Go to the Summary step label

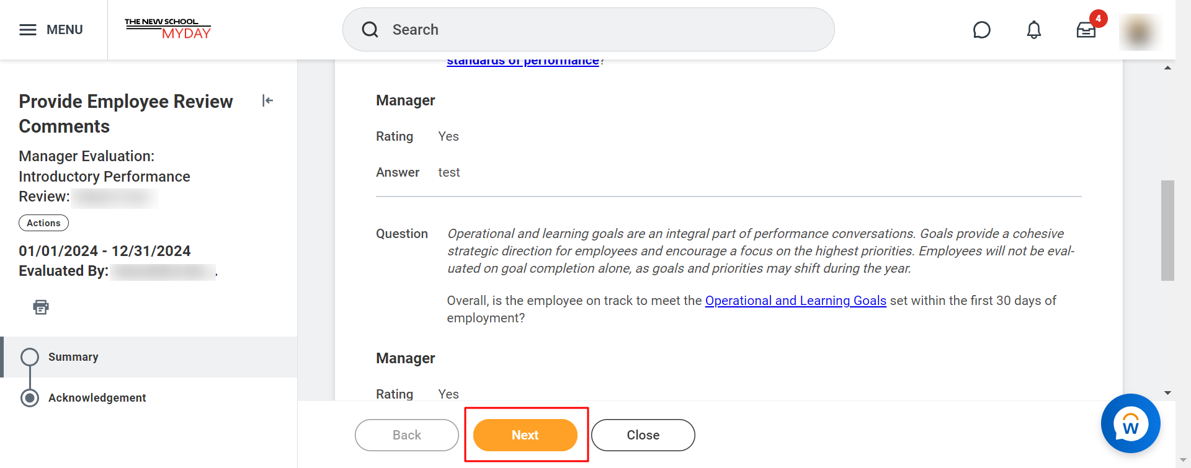pyautogui.click(x=73, y=357)
